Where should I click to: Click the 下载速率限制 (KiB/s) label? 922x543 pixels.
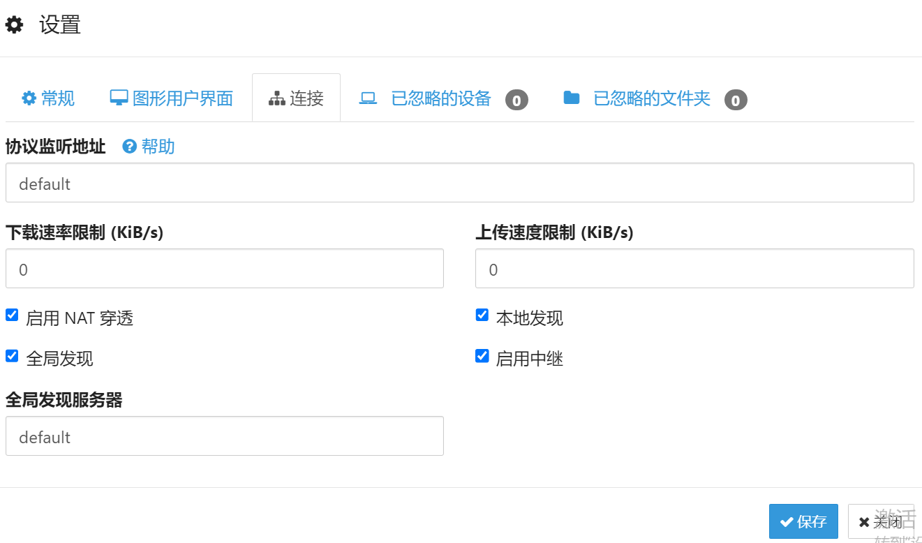point(84,232)
